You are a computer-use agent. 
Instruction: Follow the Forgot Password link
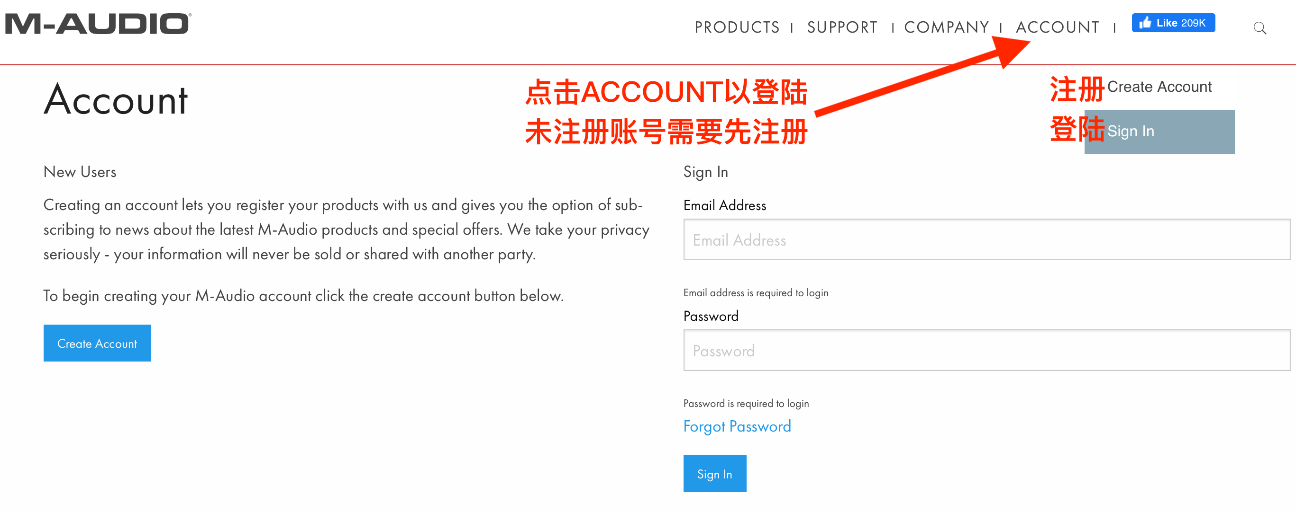point(737,426)
